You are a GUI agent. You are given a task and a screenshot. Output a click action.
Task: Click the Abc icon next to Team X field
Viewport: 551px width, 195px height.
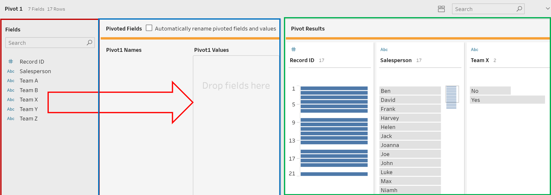(11, 99)
